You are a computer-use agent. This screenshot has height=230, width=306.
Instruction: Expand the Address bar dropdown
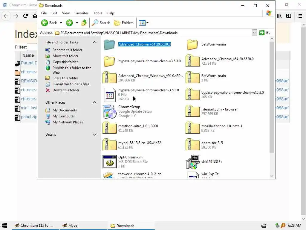pos(254,33)
